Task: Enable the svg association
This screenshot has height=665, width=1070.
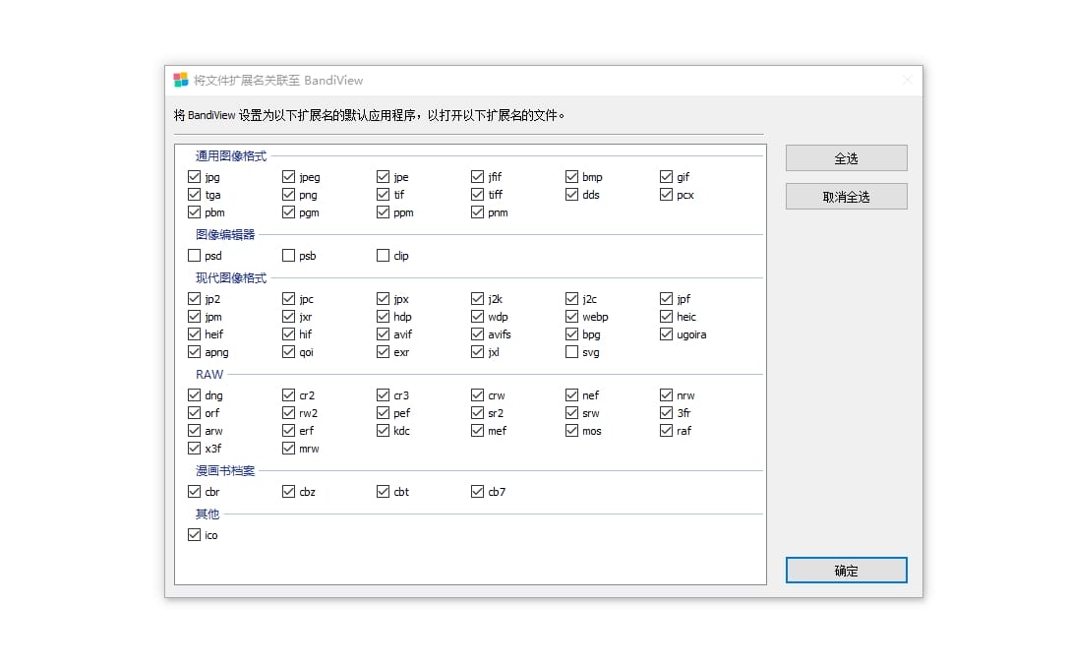Action: pos(571,351)
